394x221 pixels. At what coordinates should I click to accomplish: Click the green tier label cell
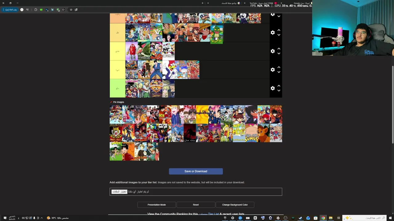pyautogui.click(x=117, y=88)
